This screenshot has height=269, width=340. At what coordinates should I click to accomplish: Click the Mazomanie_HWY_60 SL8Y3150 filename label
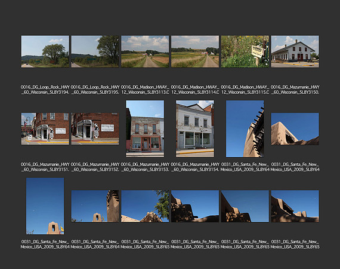tap(295, 90)
